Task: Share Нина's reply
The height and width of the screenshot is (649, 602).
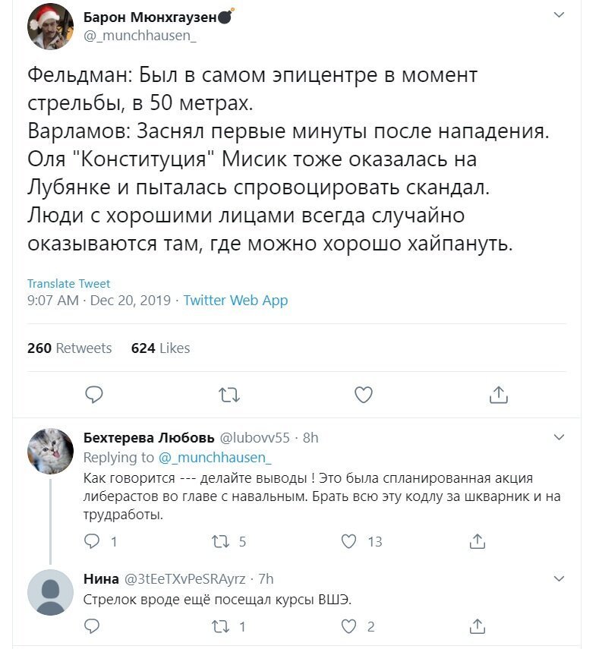Action: tap(478, 627)
